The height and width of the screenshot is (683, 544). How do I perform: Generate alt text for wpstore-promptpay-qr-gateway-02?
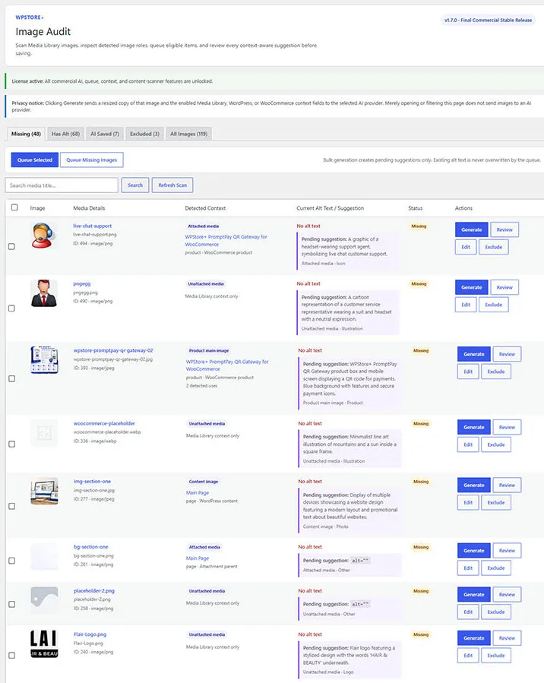click(474, 354)
